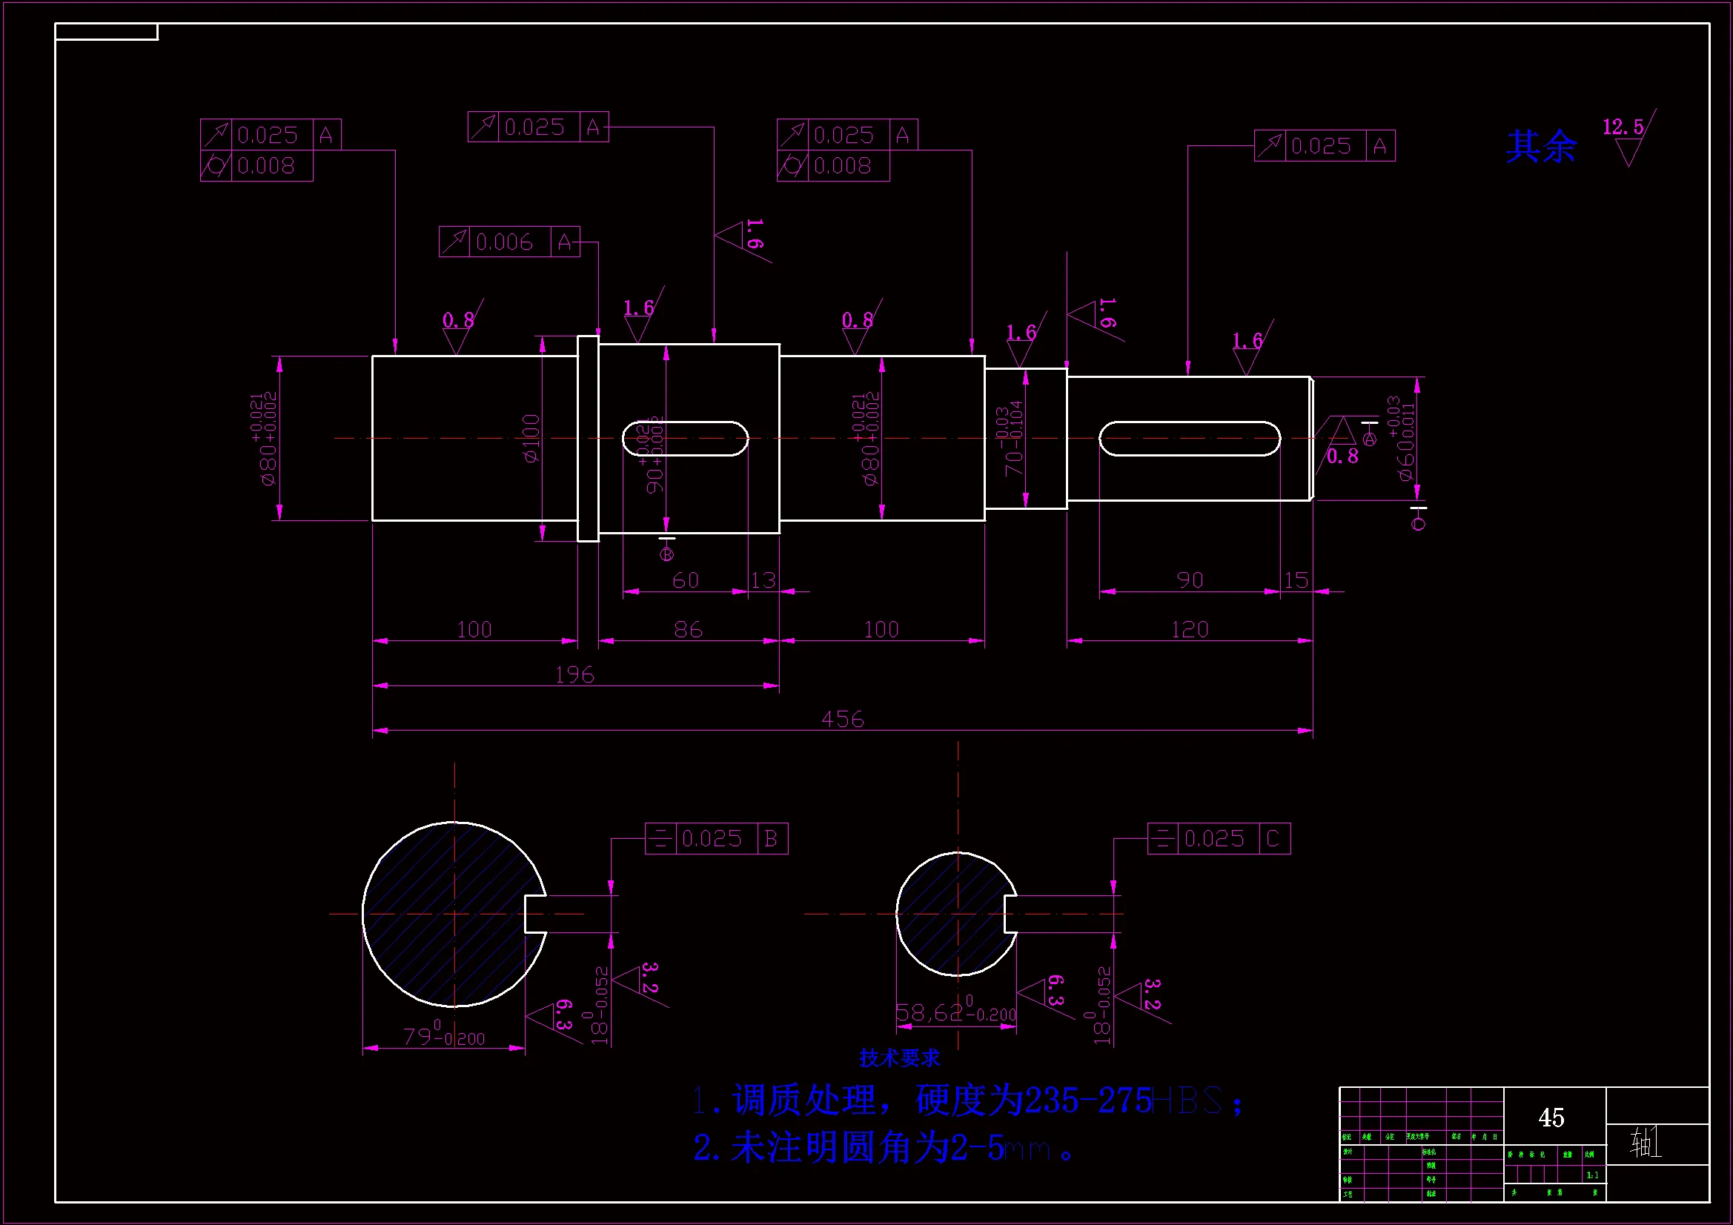Select the part name 轴1 in title block
Screen dimensions: 1733x1225
pos(1646,1143)
